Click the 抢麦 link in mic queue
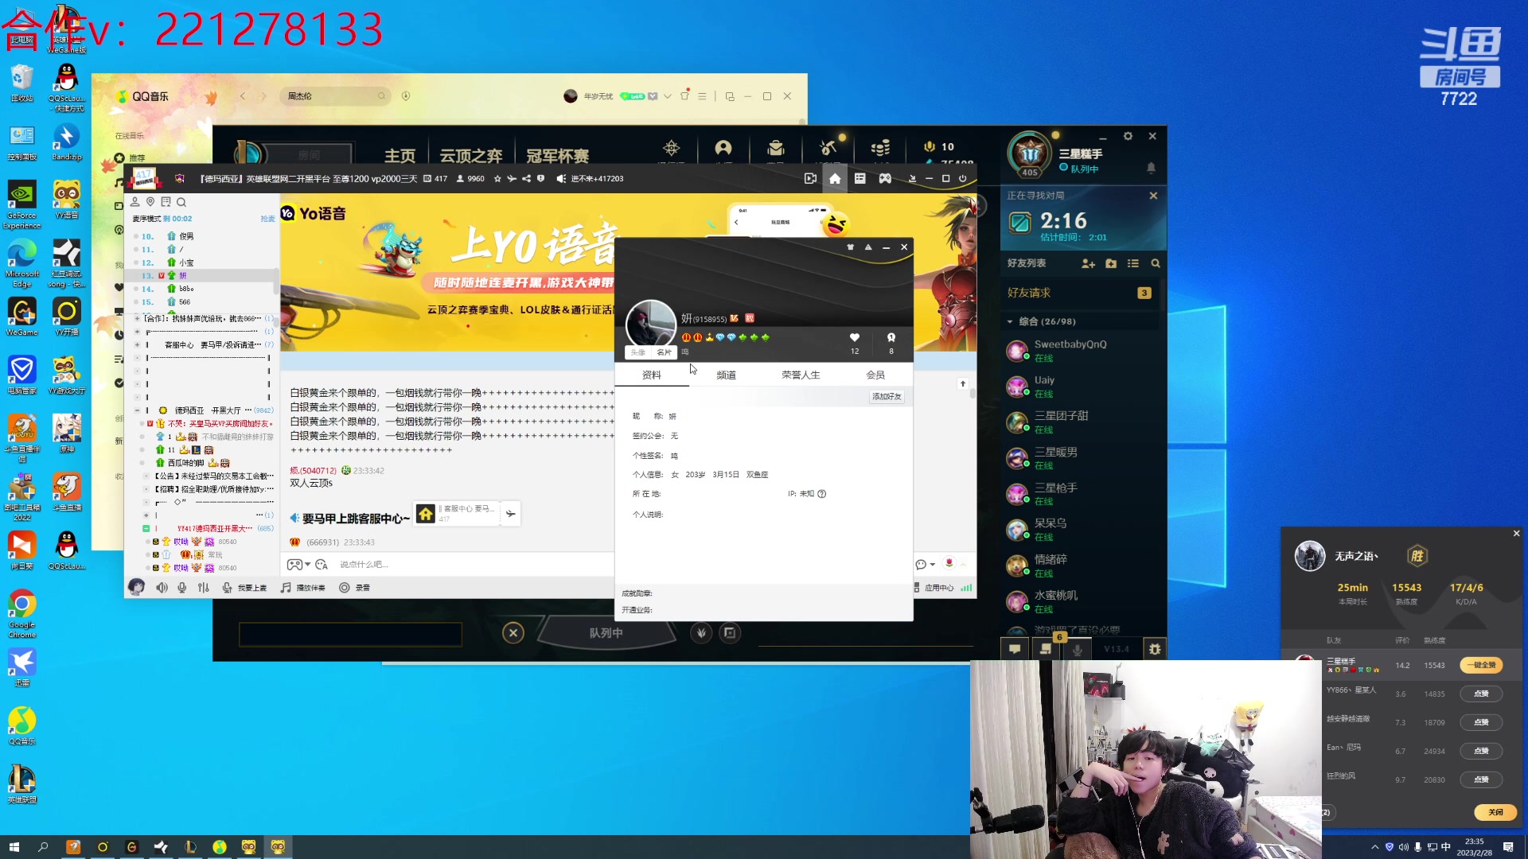The height and width of the screenshot is (859, 1528). point(267,219)
